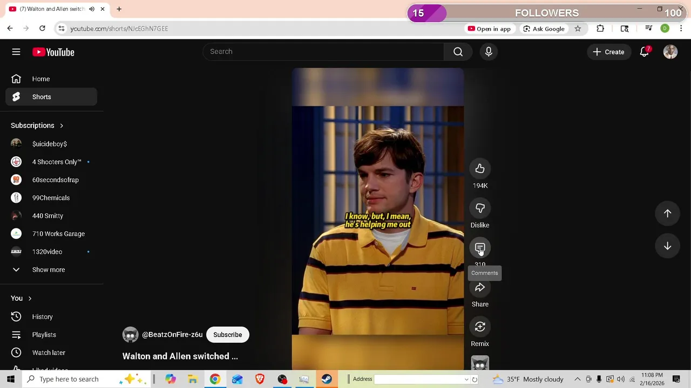691x388 pixels.
Task: Click the Create button
Action: point(608,52)
